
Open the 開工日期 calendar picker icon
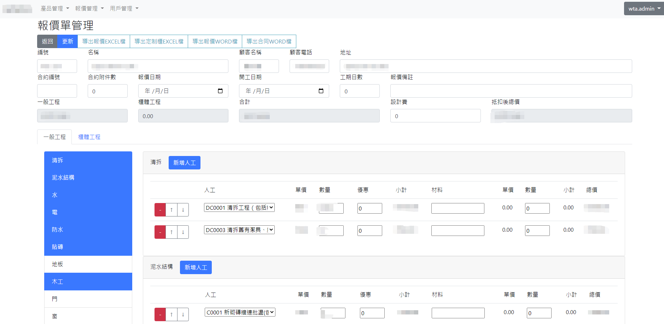[321, 91]
